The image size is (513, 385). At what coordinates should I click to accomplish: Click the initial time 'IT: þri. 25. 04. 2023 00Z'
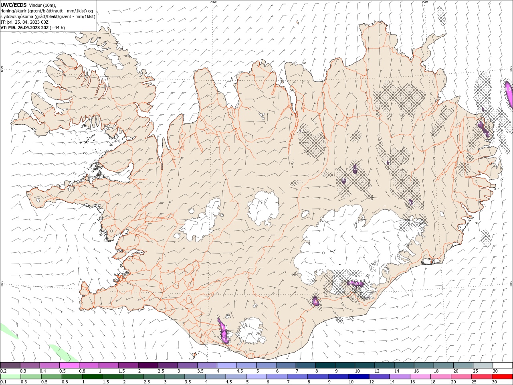click(24, 22)
